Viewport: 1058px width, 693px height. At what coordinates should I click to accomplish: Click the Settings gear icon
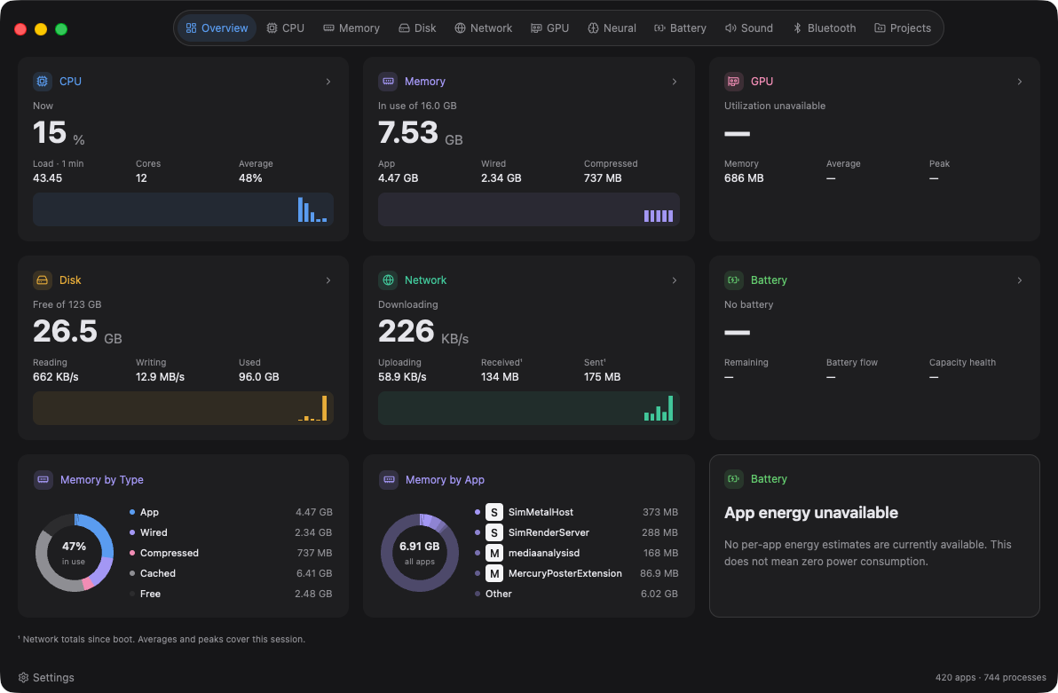pyautogui.click(x=24, y=678)
